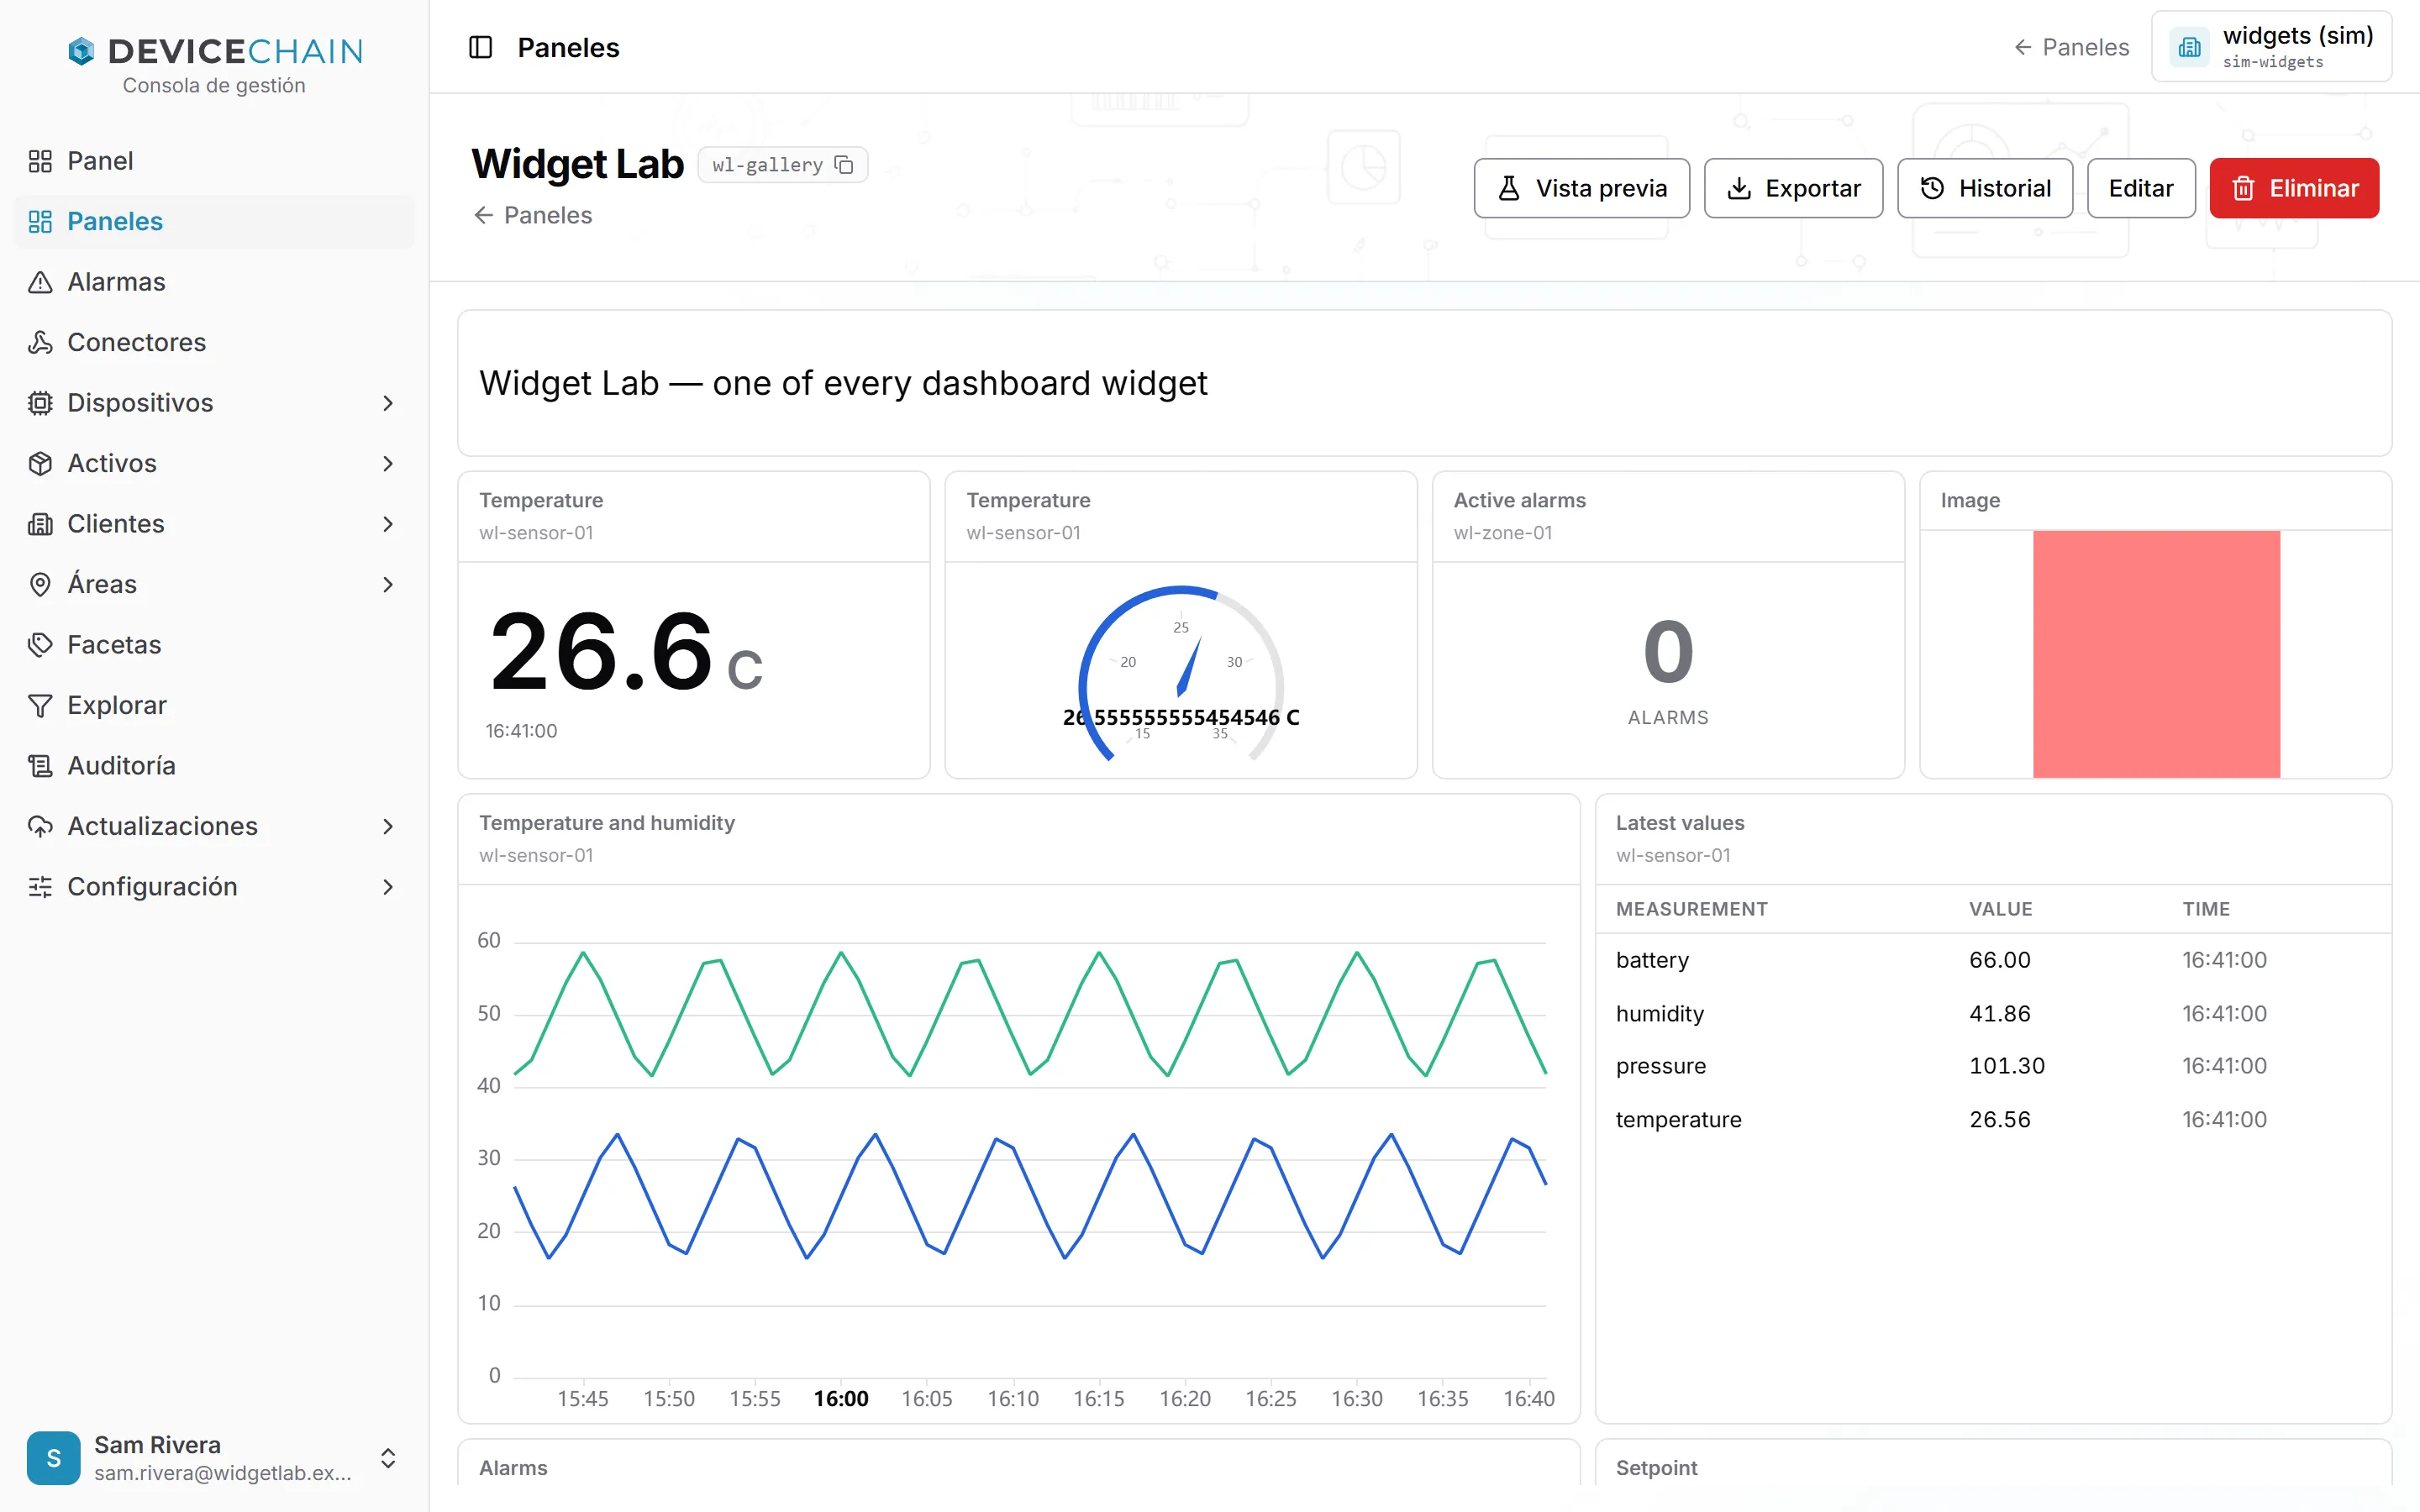Go to Panel in sidebar
The width and height of the screenshot is (2420, 1512).
pyautogui.click(x=214, y=161)
